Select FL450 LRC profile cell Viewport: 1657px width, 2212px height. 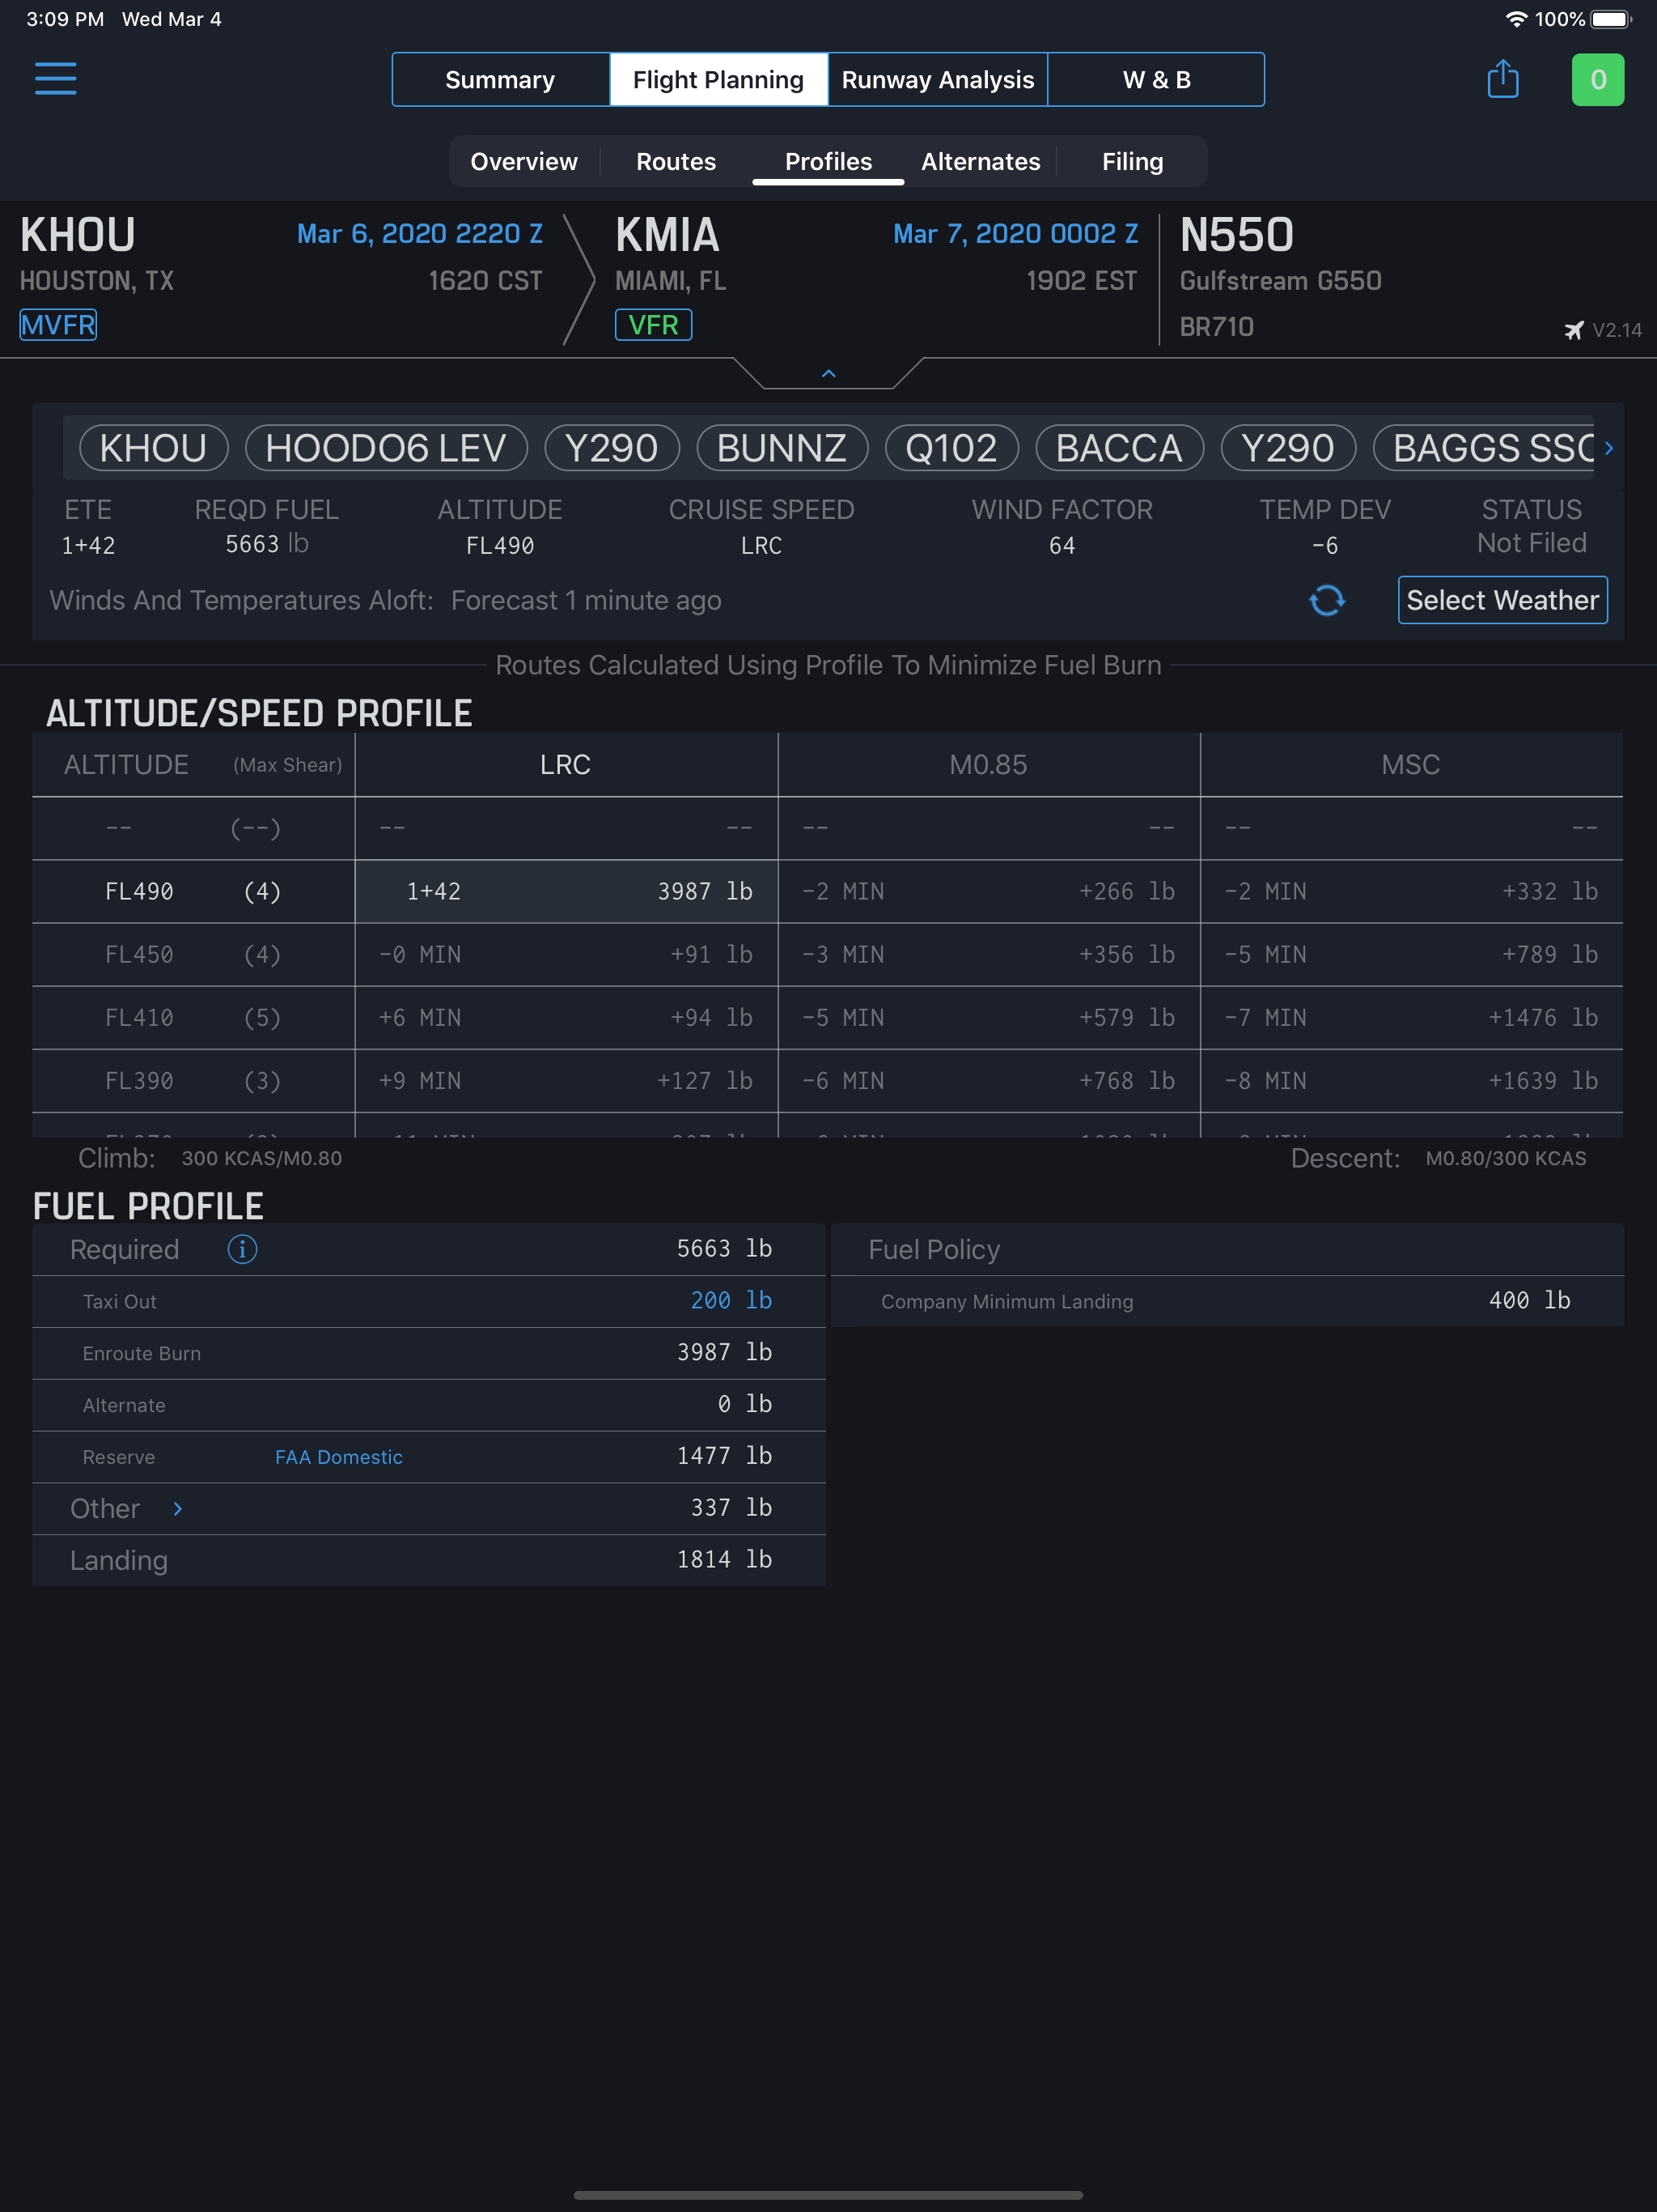pyautogui.click(x=566, y=954)
